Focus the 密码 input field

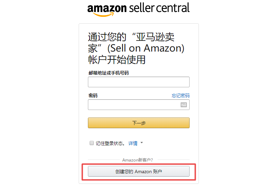click(134, 105)
